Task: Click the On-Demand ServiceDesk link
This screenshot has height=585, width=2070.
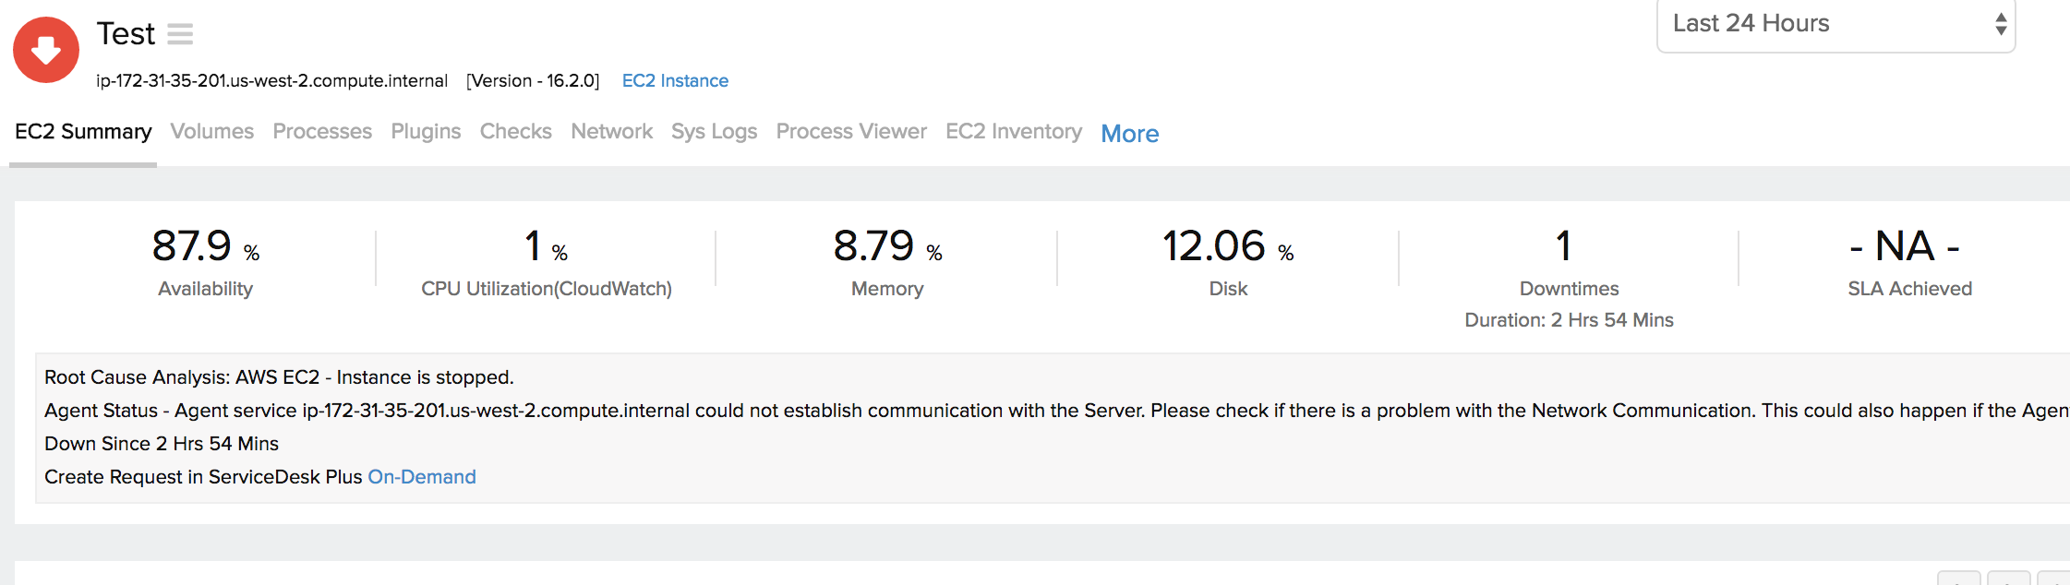Action: (422, 477)
